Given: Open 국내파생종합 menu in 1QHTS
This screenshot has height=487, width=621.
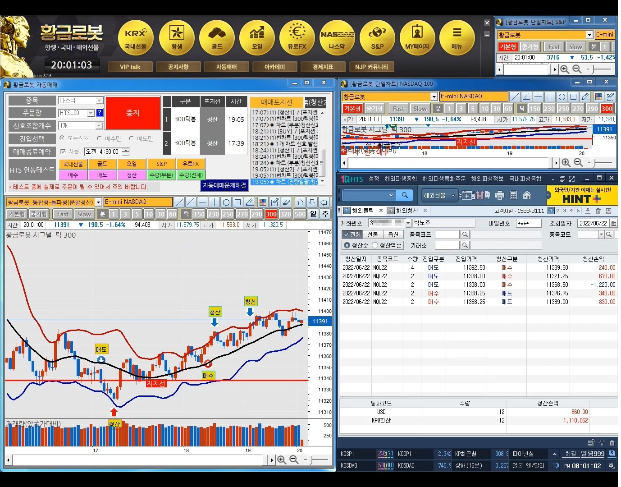Looking at the screenshot, I should pos(525,179).
